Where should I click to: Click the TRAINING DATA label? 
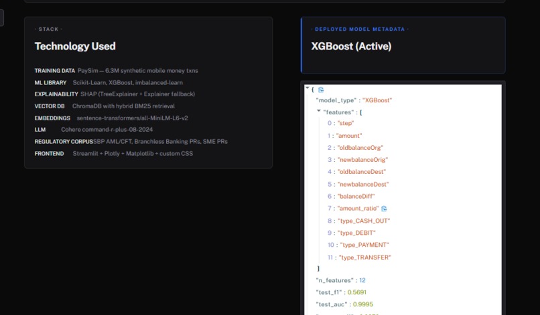point(55,70)
